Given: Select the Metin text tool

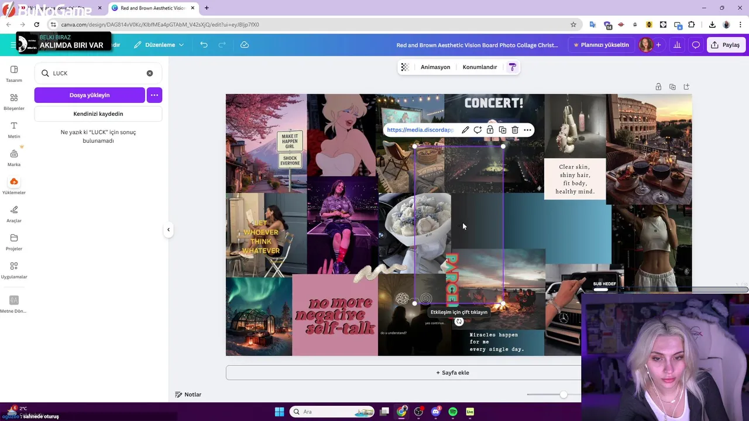Looking at the screenshot, I should (x=14, y=129).
